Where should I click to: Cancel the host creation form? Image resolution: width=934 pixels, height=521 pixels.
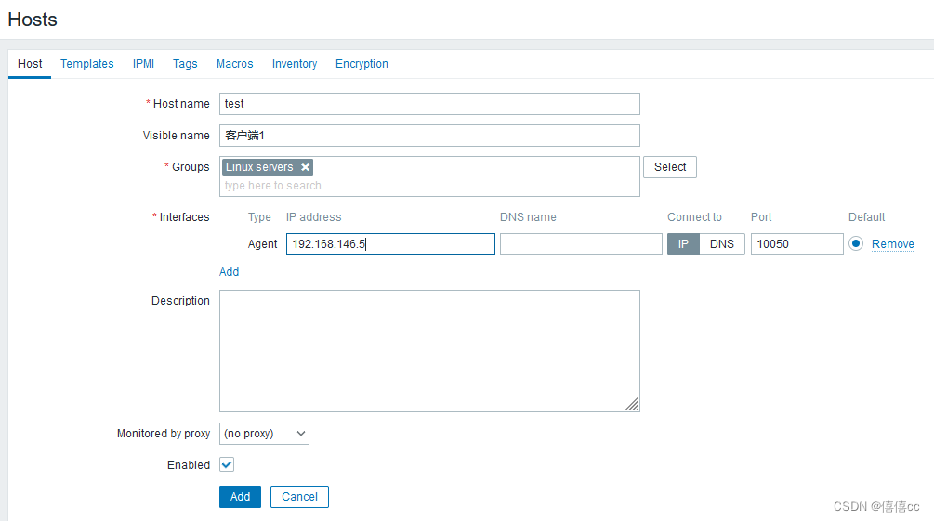[299, 497]
